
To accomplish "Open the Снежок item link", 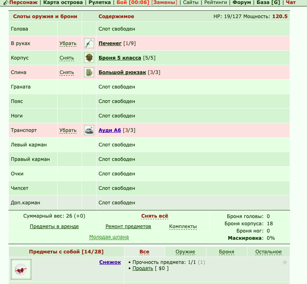I will coord(110,262).
